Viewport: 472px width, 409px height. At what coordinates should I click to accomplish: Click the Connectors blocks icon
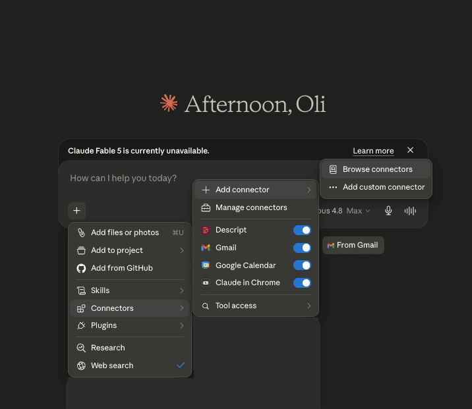81,308
